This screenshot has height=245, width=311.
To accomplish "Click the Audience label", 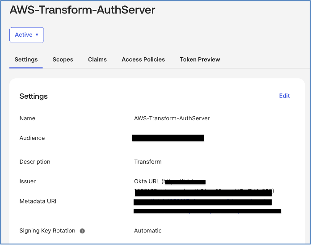I will pos(32,138).
